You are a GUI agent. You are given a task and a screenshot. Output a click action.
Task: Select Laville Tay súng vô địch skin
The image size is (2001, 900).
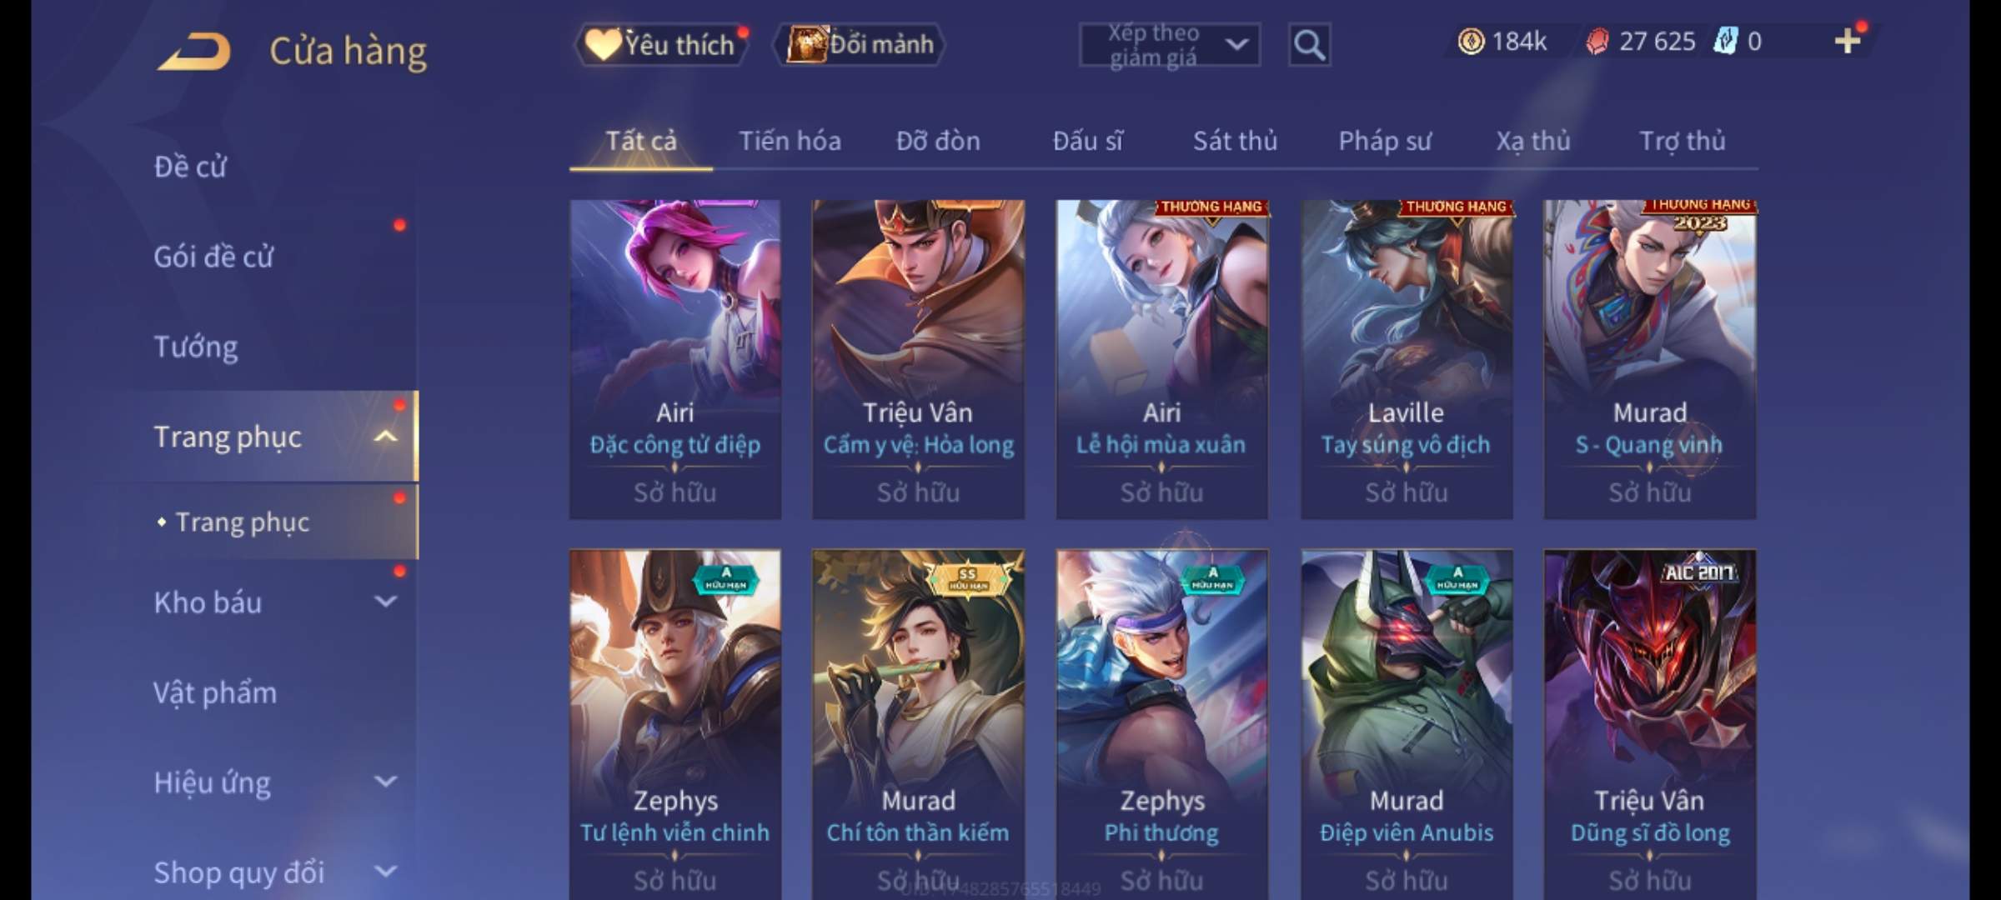point(1406,359)
